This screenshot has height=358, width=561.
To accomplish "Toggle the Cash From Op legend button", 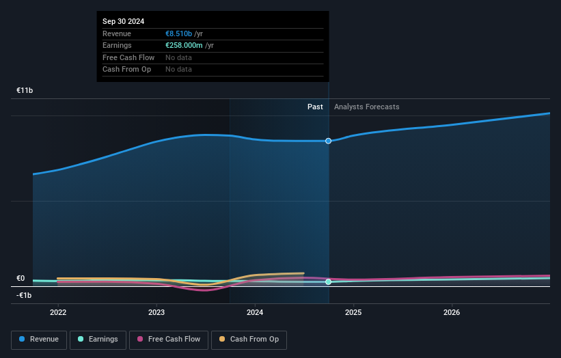I will [x=249, y=340].
